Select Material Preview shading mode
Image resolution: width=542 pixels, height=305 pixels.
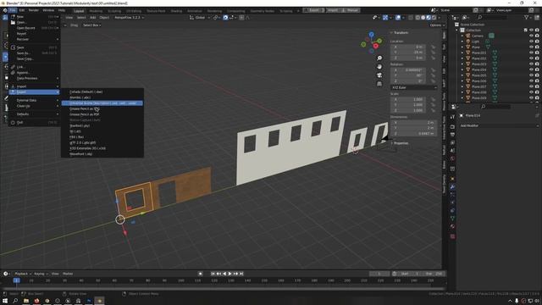[429, 17]
